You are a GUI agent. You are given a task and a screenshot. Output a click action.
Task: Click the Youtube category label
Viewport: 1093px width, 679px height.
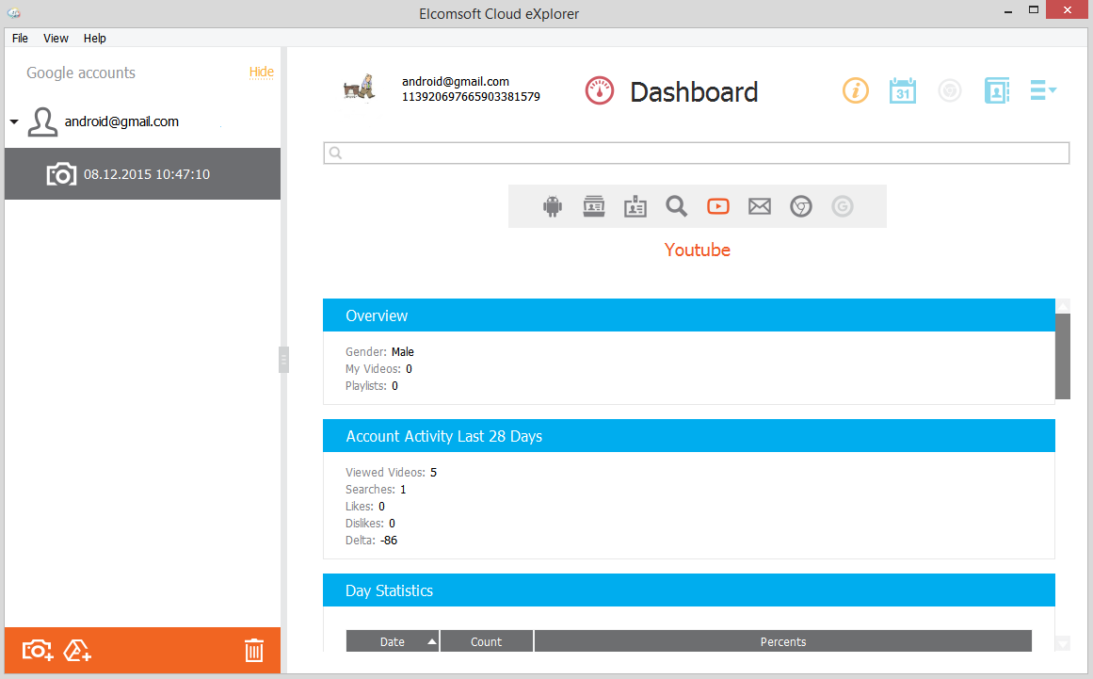(x=697, y=250)
